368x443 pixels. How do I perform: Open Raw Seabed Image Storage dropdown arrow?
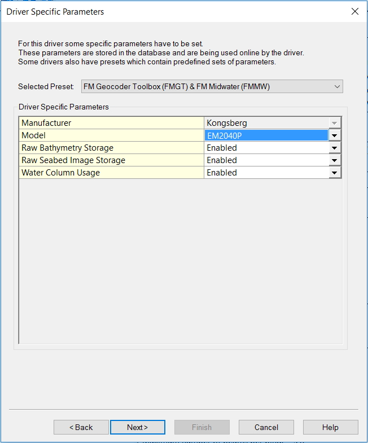335,160
